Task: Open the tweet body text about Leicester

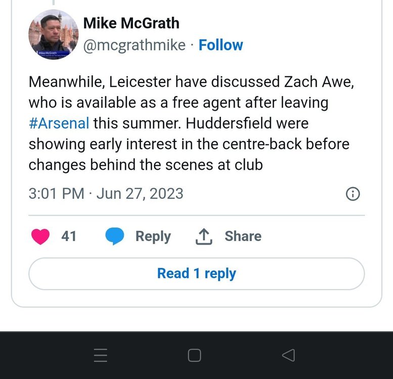Action: [192, 123]
